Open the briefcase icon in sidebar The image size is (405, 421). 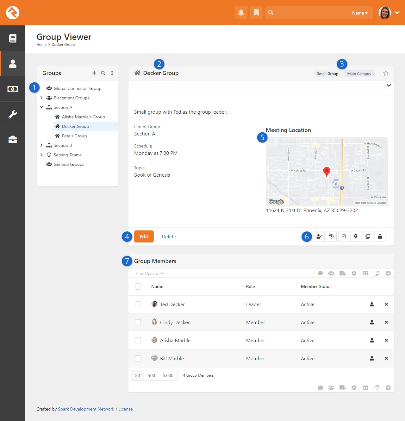pyautogui.click(x=13, y=140)
